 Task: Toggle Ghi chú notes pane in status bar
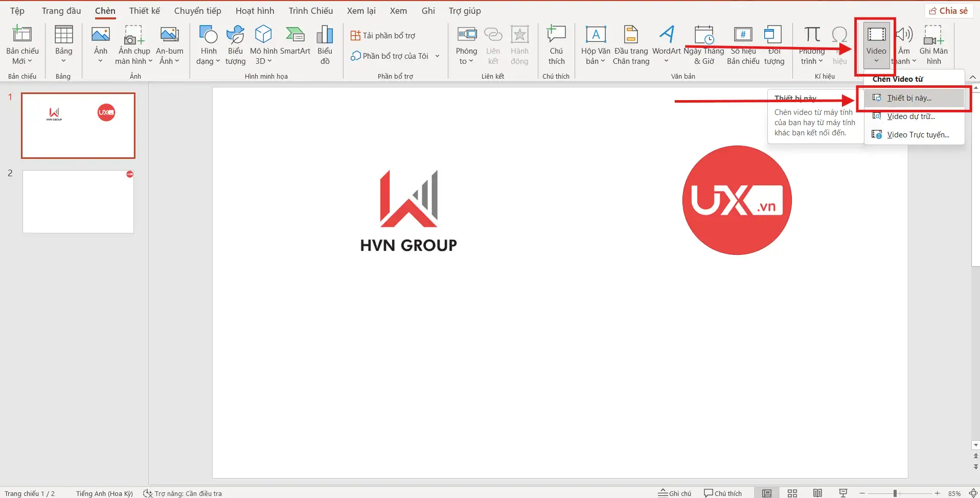pos(675,493)
